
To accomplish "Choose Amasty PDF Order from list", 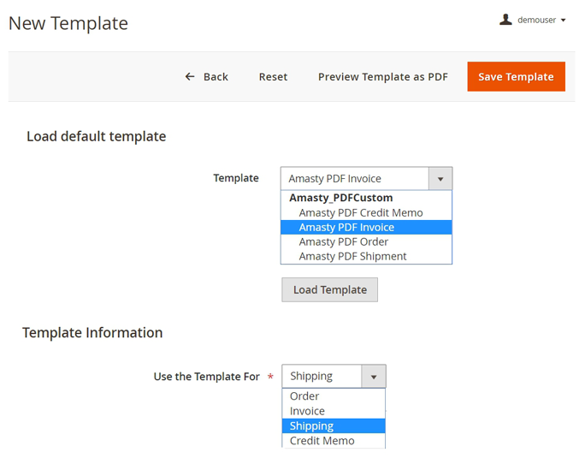I will (x=343, y=241).
